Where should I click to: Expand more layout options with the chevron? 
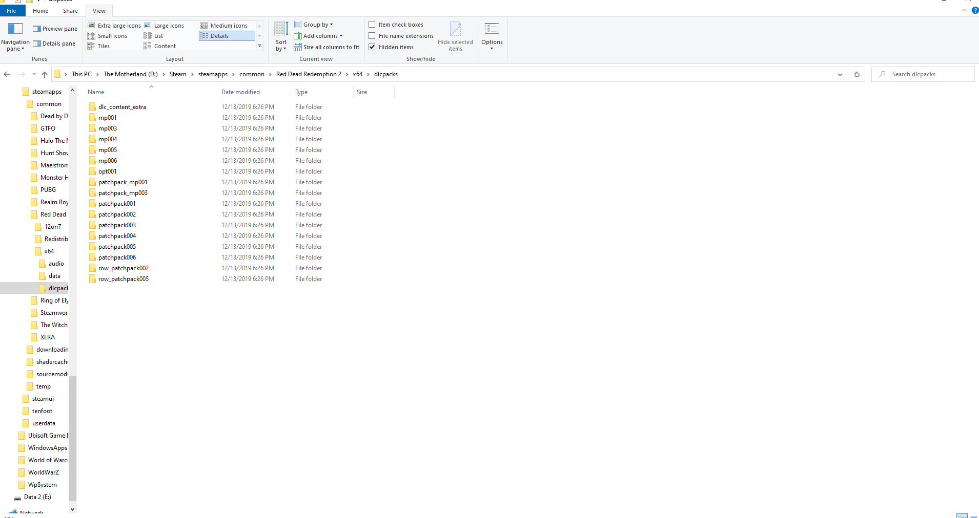pyautogui.click(x=260, y=46)
